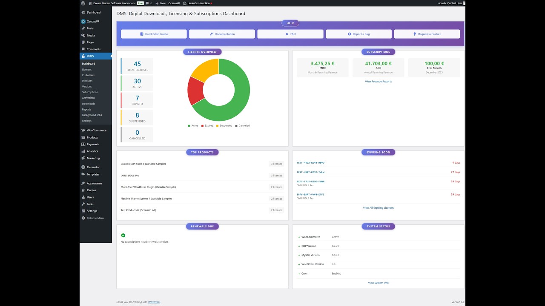Open the license key expiring in 27 days

pyautogui.click(x=310, y=172)
